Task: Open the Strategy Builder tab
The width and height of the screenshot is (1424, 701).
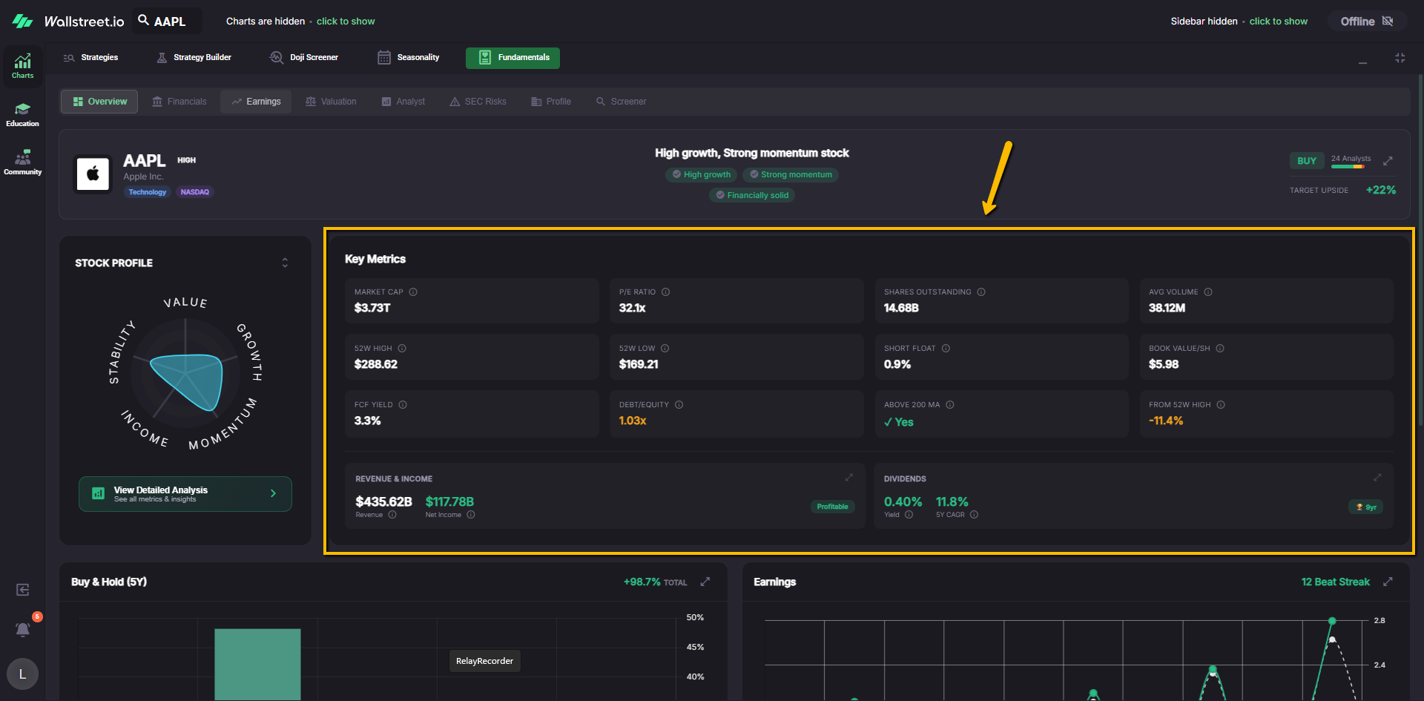Action: pyautogui.click(x=194, y=58)
